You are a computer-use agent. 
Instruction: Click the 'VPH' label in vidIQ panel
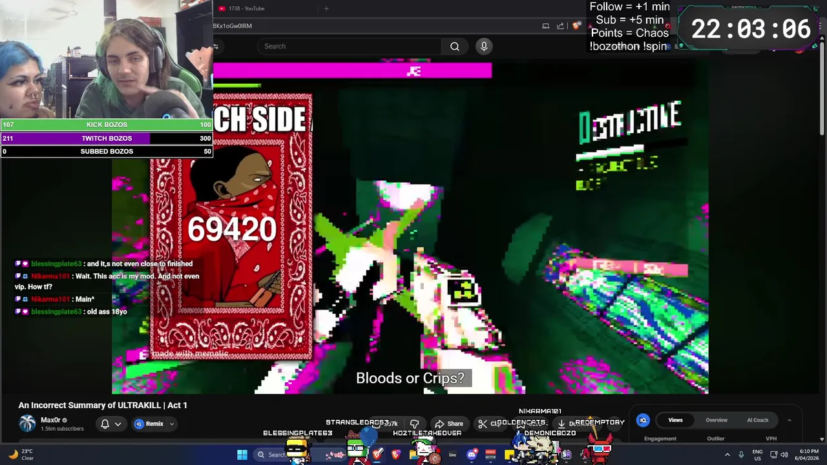pyautogui.click(x=771, y=439)
